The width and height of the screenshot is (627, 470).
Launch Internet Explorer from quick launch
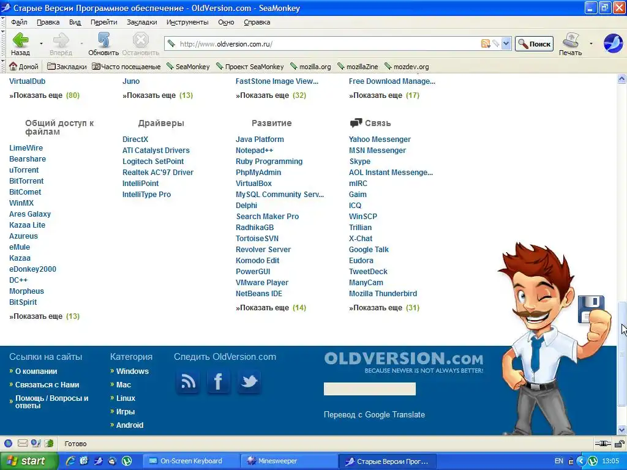click(x=70, y=461)
